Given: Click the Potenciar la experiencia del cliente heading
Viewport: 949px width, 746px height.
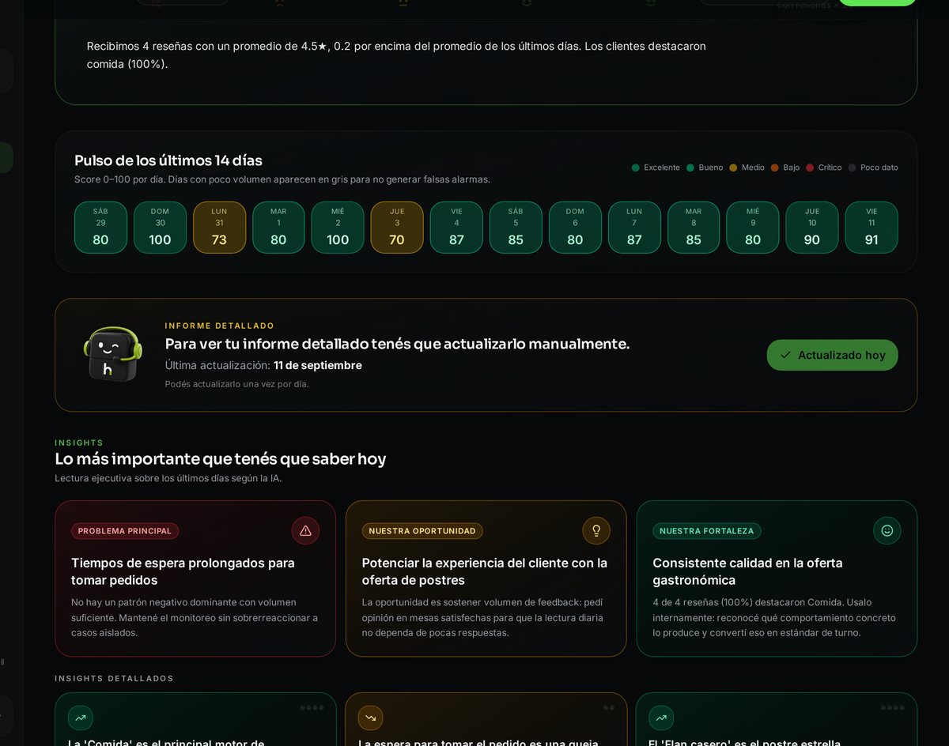Looking at the screenshot, I should [x=485, y=571].
